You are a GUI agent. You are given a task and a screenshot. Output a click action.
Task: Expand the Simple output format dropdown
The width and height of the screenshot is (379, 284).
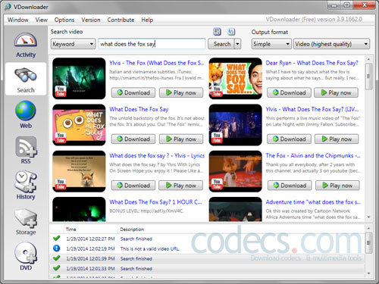[x=271, y=44]
